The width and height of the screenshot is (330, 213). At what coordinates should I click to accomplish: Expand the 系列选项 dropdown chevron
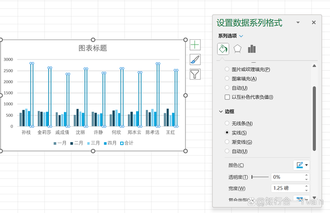(x=241, y=36)
